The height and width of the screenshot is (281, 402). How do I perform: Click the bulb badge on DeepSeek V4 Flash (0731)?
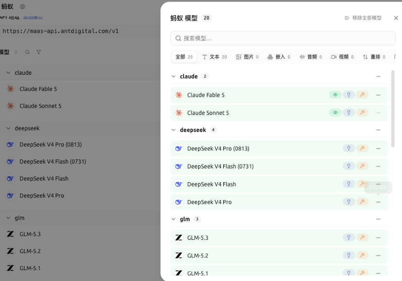[349, 166]
